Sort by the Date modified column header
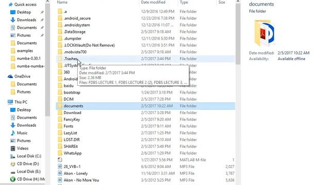The width and height of the screenshot is (330, 185). click(x=153, y=2)
